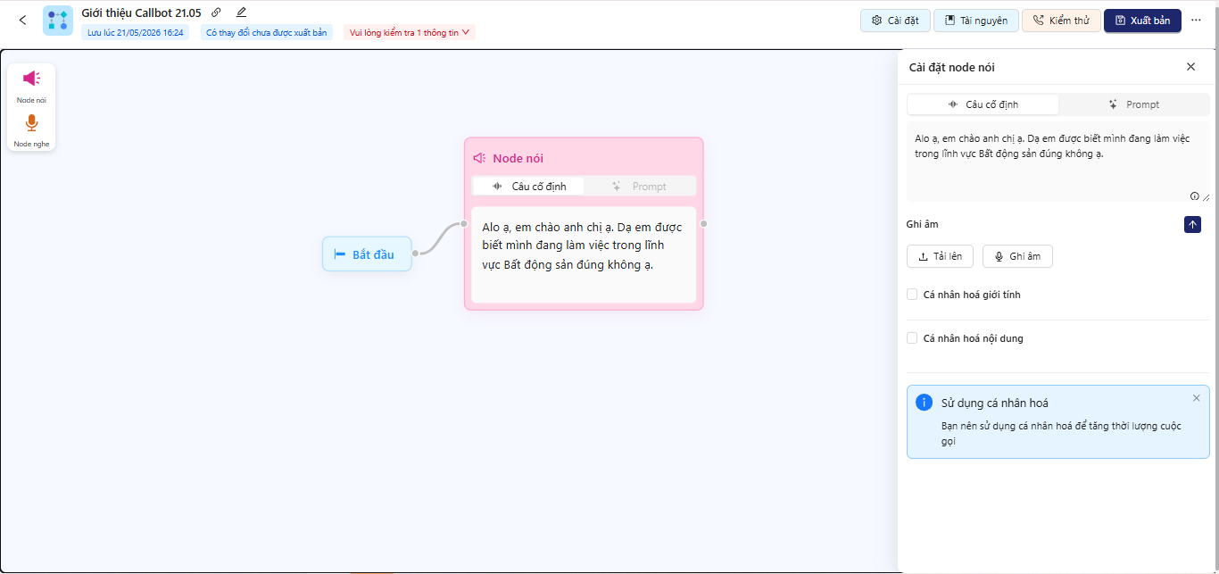This screenshot has width=1219, height=574.
Task: Add a Node nói megaphone from the palette
Action: 31,79
